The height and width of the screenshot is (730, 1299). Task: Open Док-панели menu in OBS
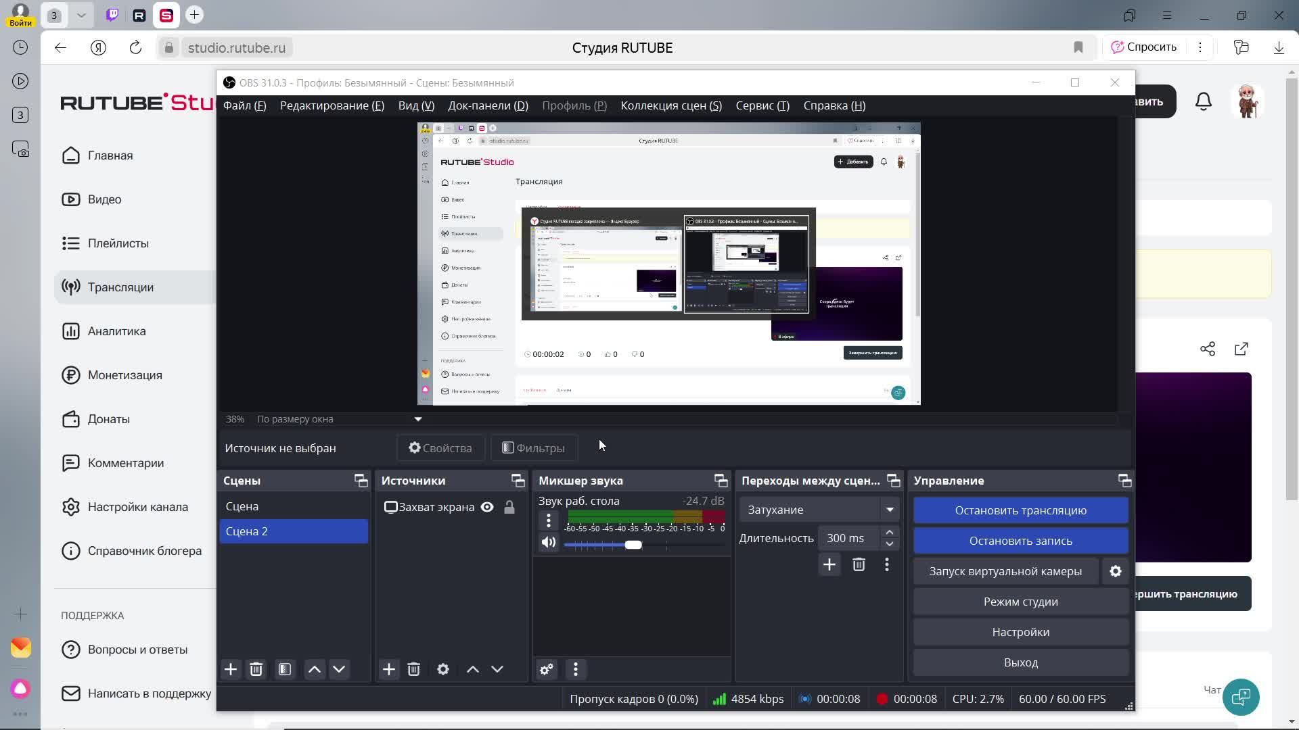[488, 105]
